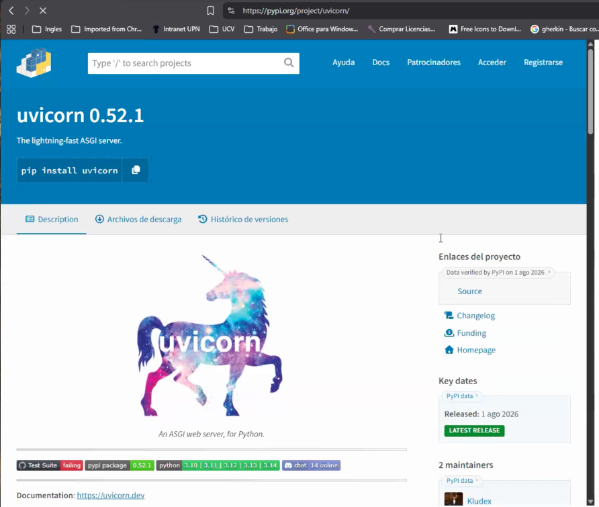
Task: Open Intranet UPN bookmark
Action: tap(176, 29)
